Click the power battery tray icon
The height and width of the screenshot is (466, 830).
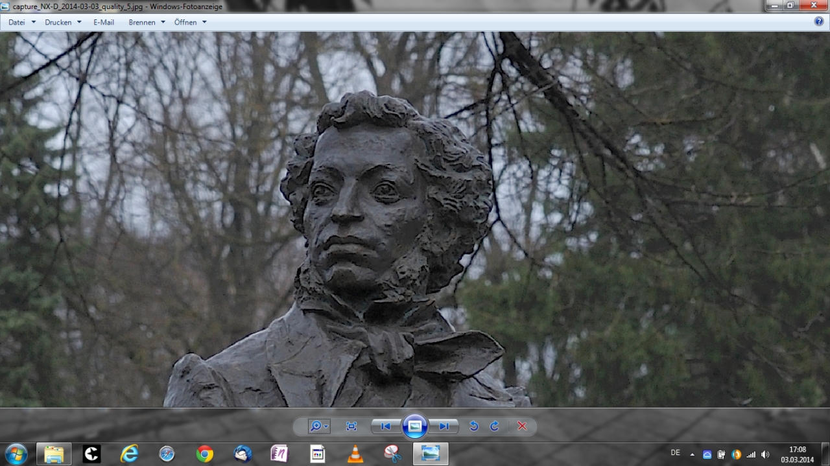pos(722,454)
